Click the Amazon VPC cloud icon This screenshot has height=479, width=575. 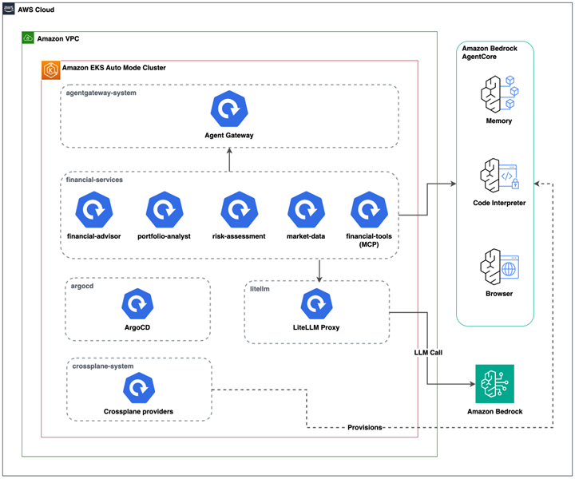(28, 38)
